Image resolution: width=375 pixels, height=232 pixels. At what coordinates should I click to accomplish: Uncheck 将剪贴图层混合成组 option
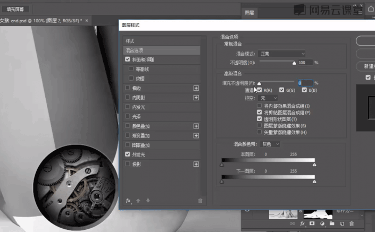259,112
